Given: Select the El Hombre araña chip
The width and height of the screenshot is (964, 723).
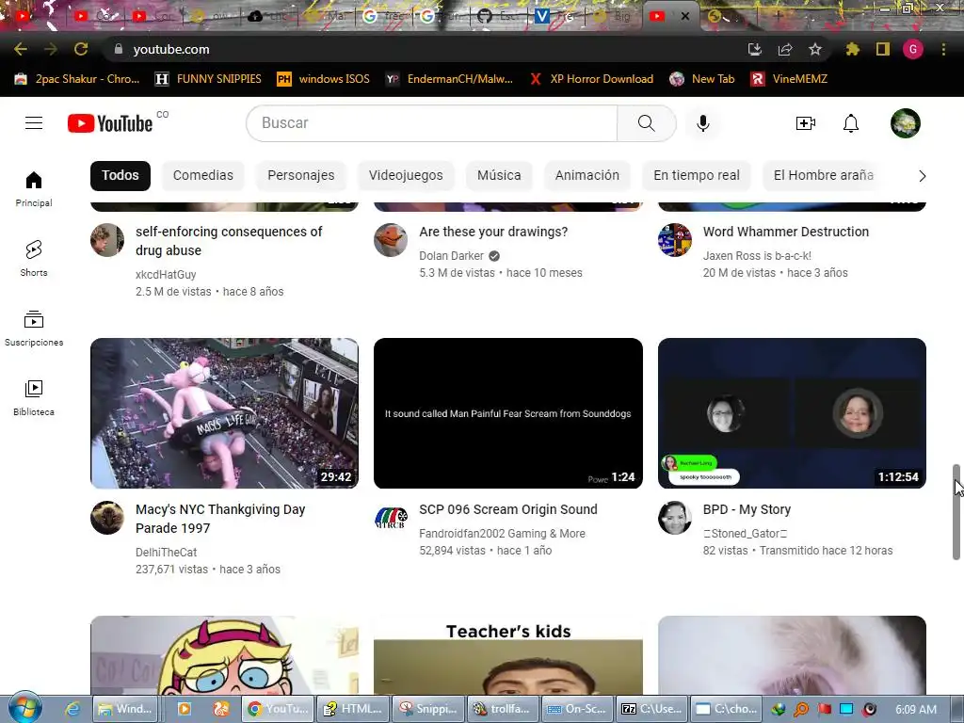Looking at the screenshot, I should [x=823, y=175].
